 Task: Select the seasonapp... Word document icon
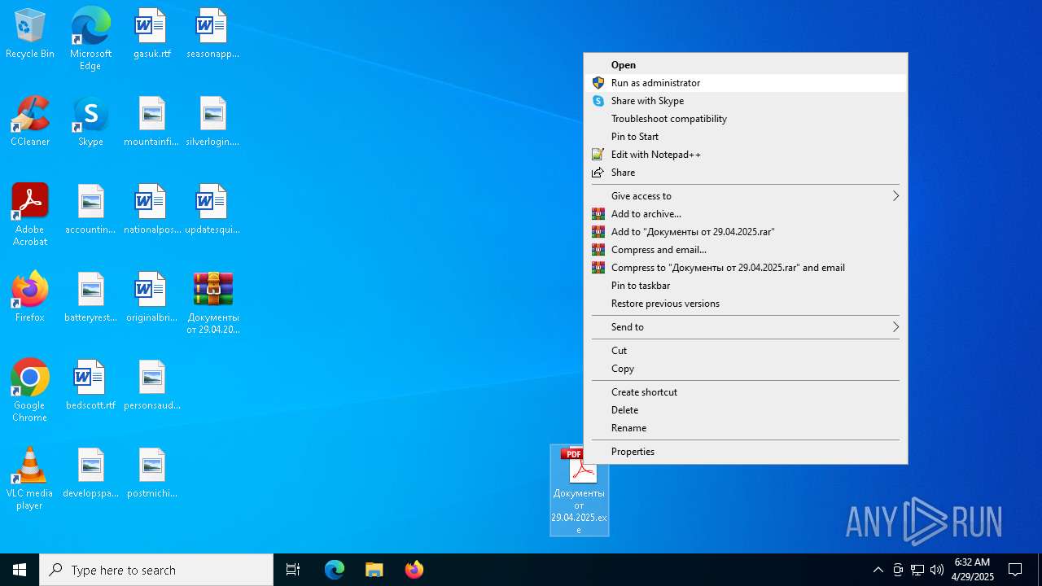(212, 34)
